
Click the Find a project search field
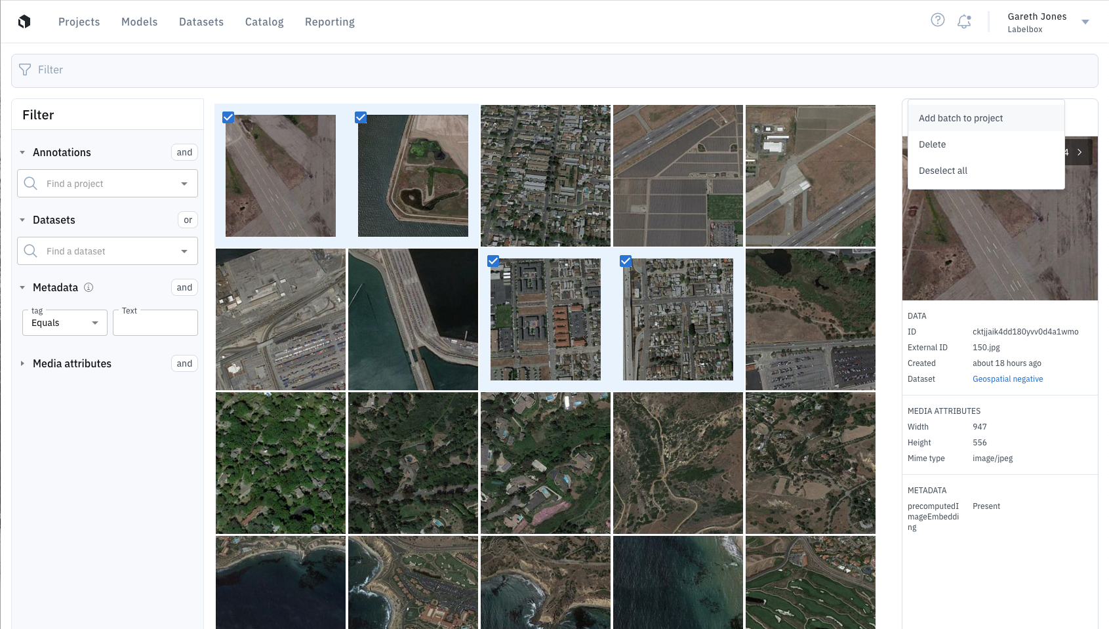coord(108,184)
